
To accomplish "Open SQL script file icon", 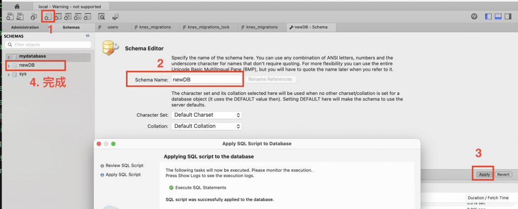I will point(20,16).
